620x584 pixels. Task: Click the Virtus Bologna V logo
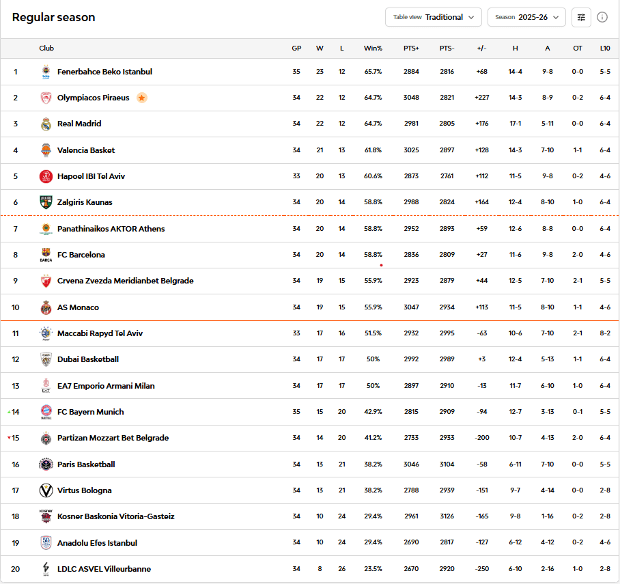point(46,490)
